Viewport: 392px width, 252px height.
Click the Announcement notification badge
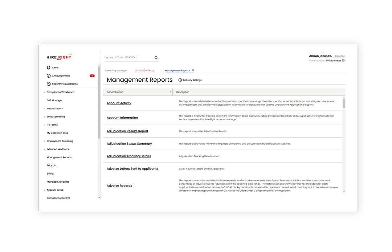[92, 76]
